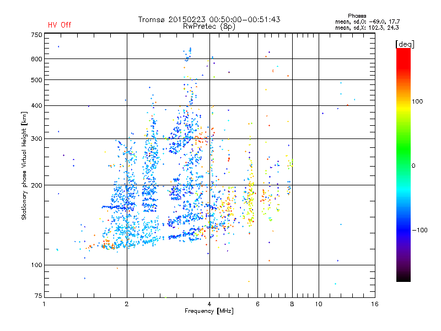Click the red 'HV Off' label

click(60, 25)
